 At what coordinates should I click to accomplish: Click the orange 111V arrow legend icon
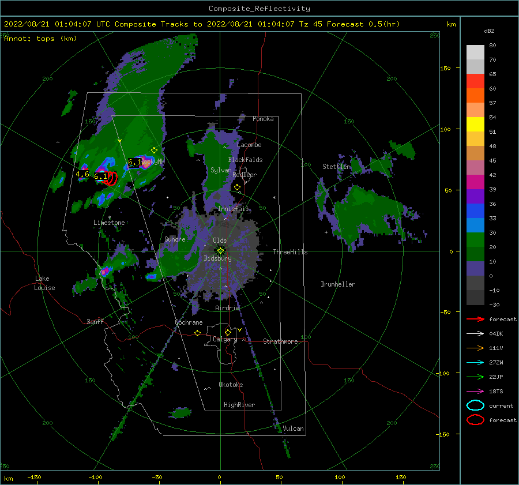coord(475,348)
